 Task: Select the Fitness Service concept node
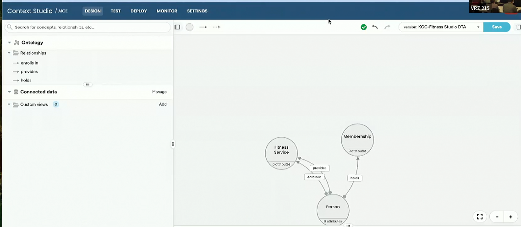(281, 153)
